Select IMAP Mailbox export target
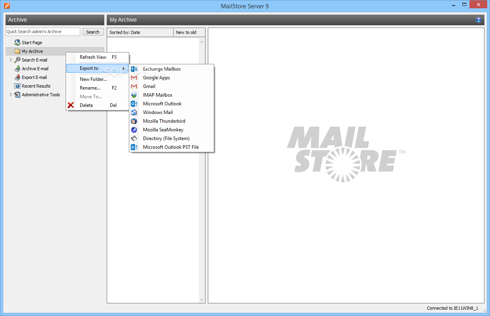Image resolution: width=490 pixels, height=316 pixels. coord(172,95)
